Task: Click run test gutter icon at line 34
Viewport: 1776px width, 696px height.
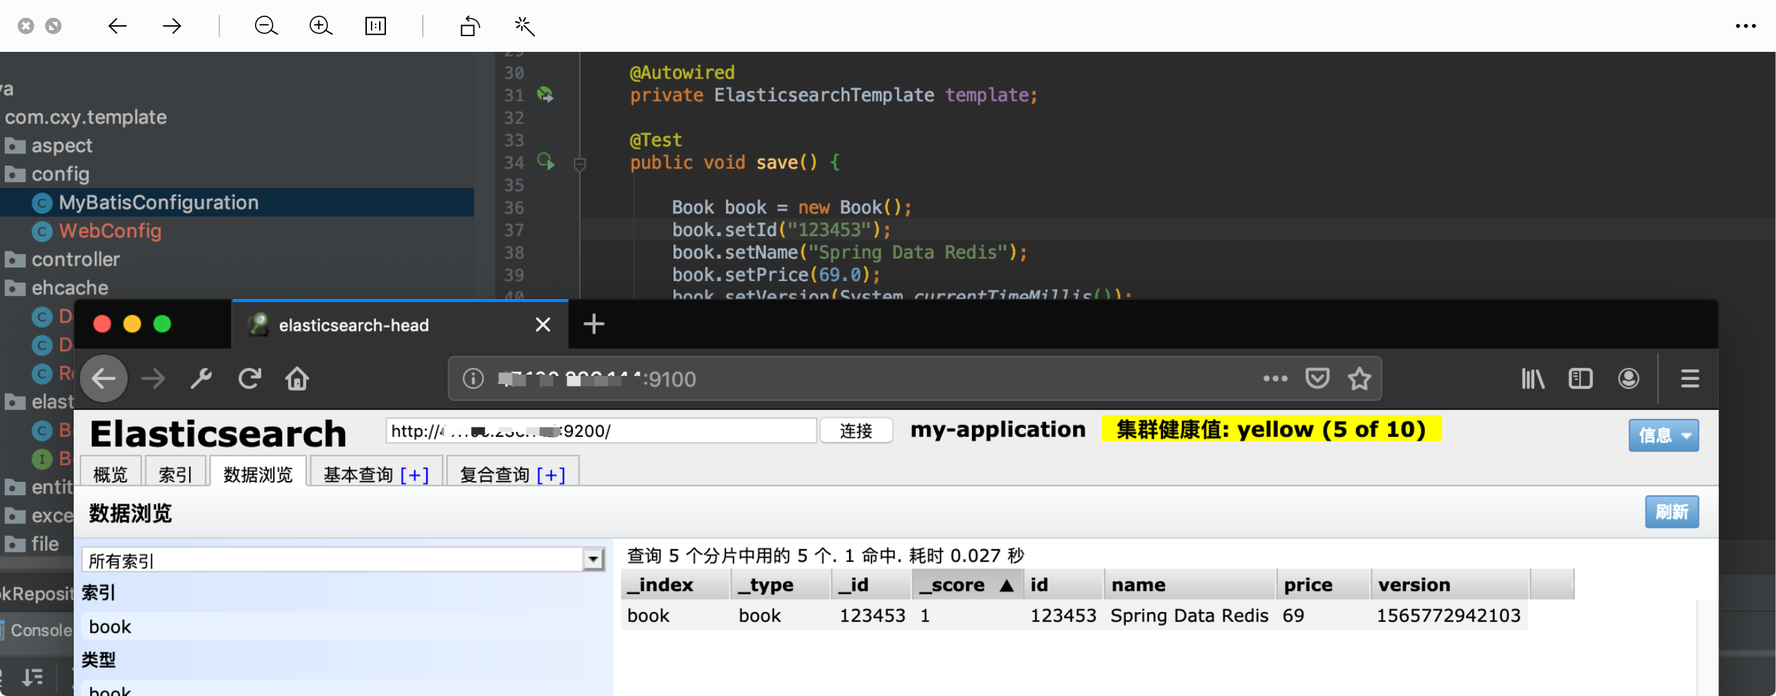Action: point(545,162)
